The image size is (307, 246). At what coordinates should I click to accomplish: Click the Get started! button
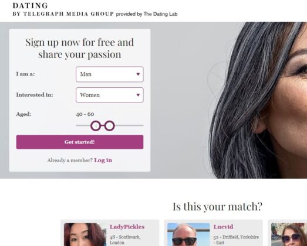click(x=80, y=142)
